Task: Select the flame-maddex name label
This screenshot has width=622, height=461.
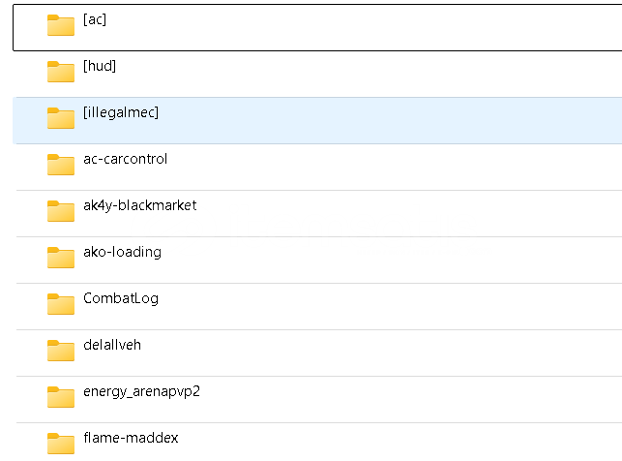Action: [x=131, y=438]
